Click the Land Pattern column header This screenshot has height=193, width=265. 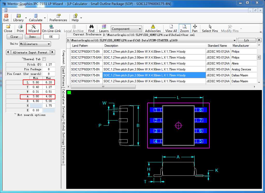pyautogui.click(x=86, y=46)
